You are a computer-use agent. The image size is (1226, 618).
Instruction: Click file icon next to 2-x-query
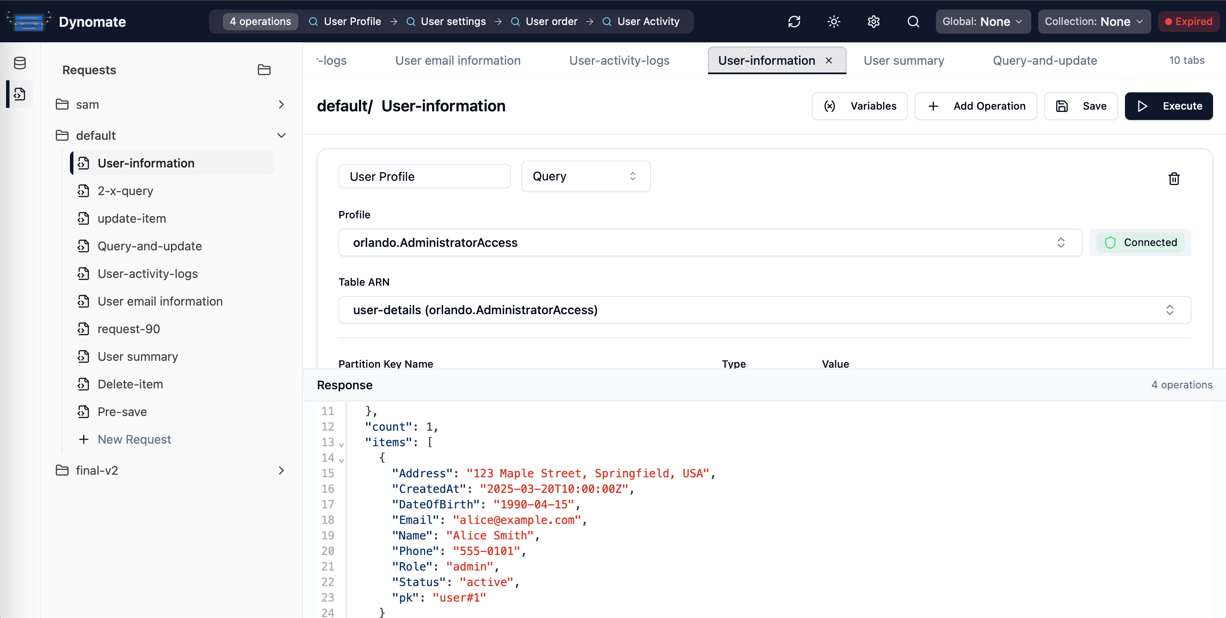coord(83,191)
